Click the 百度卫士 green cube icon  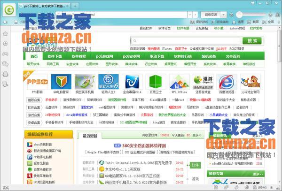[x=156, y=82]
